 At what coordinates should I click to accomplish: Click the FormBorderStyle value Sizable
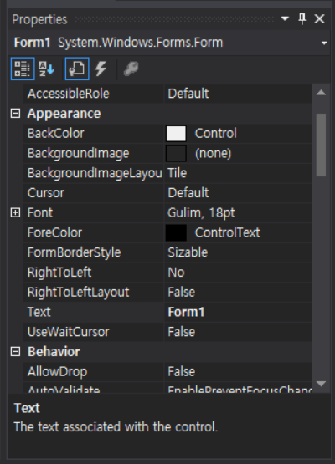click(188, 252)
